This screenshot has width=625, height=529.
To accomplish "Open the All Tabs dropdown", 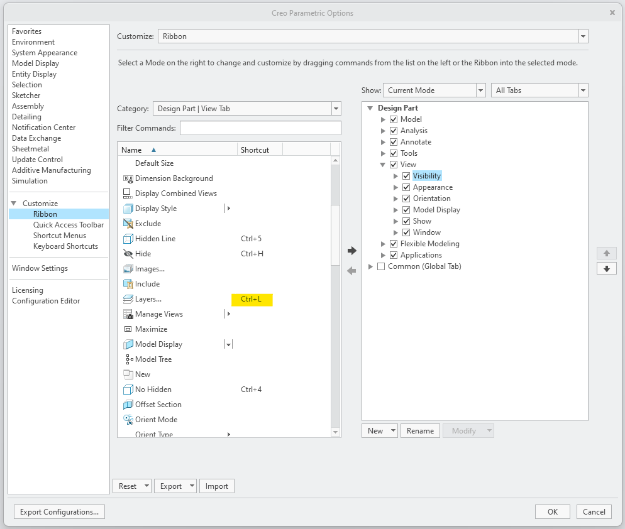I will pos(583,90).
